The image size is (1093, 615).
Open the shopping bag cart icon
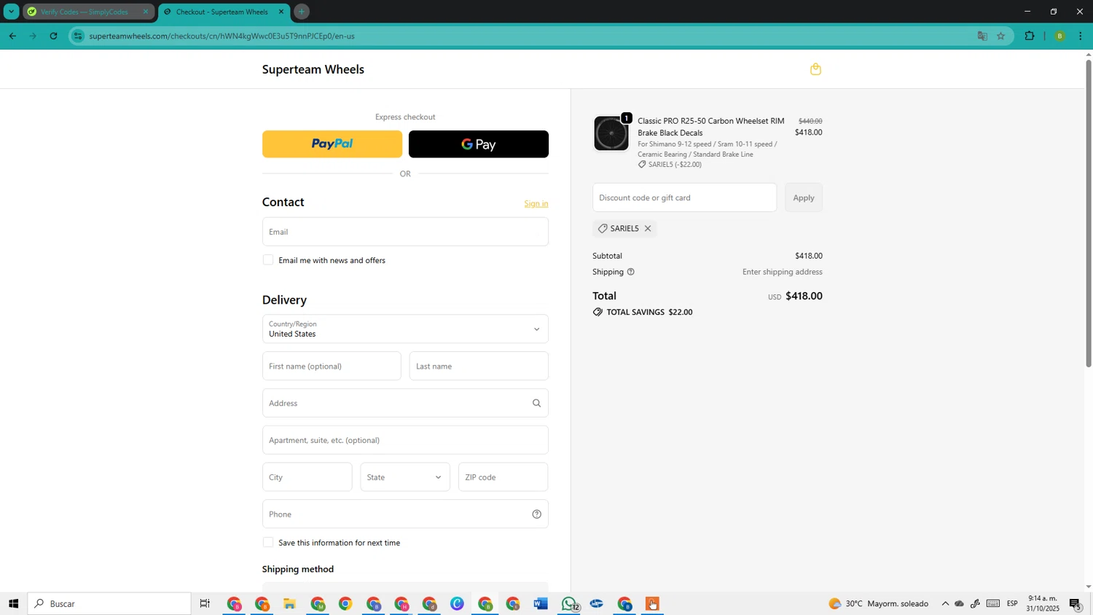(x=815, y=69)
